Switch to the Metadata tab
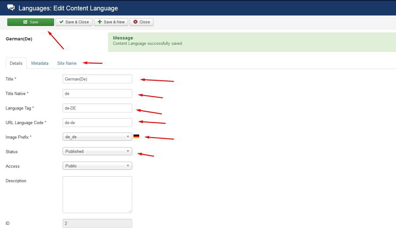This screenshot has height=234, width=396. click(x=40, y=63)
